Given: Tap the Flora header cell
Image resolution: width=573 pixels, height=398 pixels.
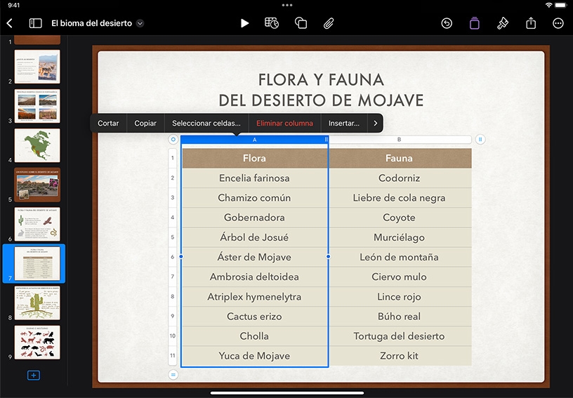Looking at the screenshot, I should tap(255, 158).
